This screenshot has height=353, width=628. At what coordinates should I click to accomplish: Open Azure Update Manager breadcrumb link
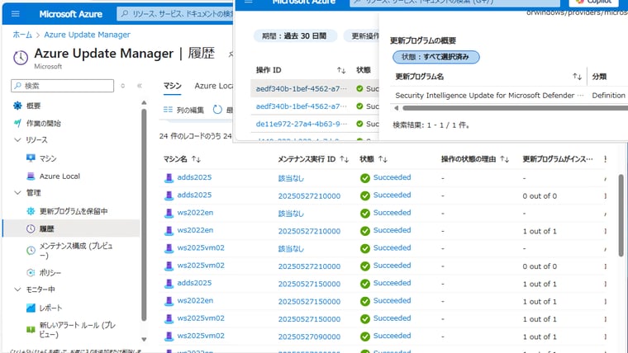87,35
